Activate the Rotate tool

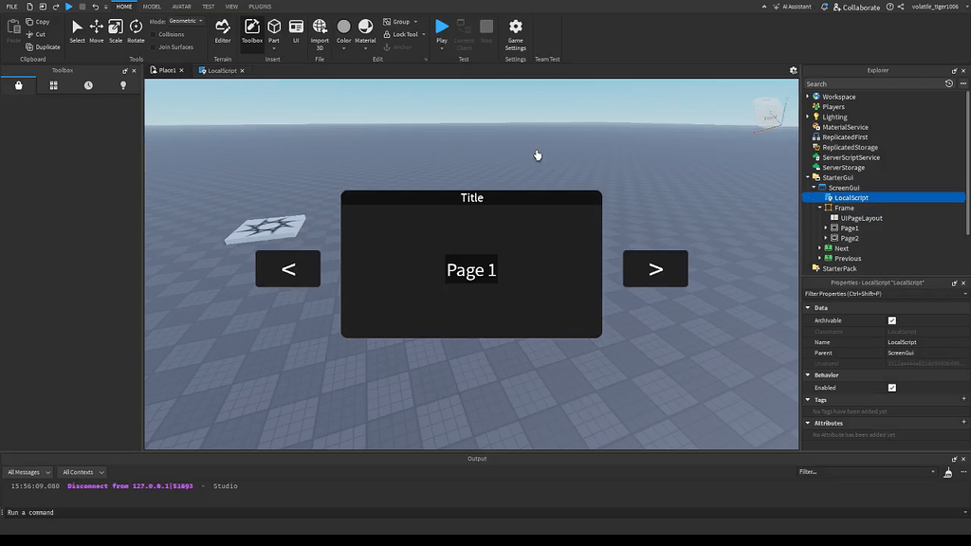pyautogui.click(x=136, y=31)
